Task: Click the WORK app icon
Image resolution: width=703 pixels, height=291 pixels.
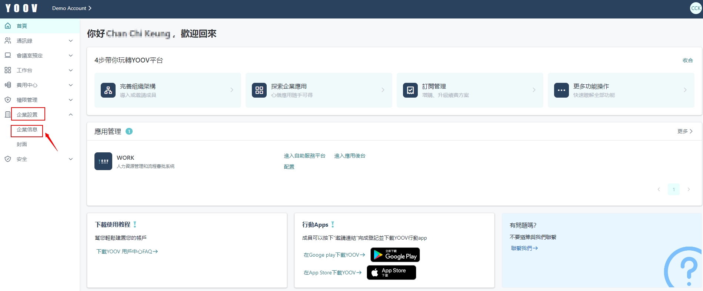Action: pos(103,161)
